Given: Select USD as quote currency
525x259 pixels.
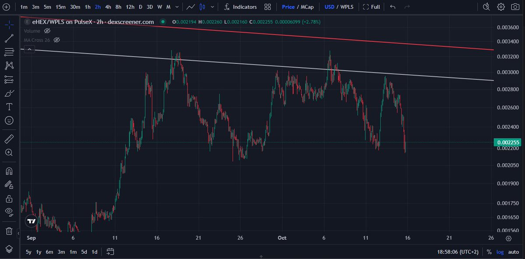Looking at the screenshot, I should click(329, 7).
